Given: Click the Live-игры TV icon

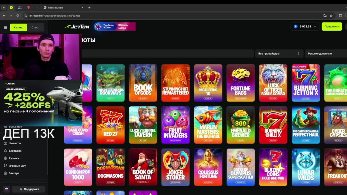Looking at the screenshot, I should coord(5,143).
